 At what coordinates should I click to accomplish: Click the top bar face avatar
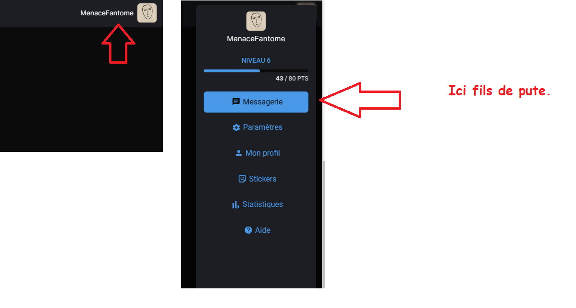(147, 13)
